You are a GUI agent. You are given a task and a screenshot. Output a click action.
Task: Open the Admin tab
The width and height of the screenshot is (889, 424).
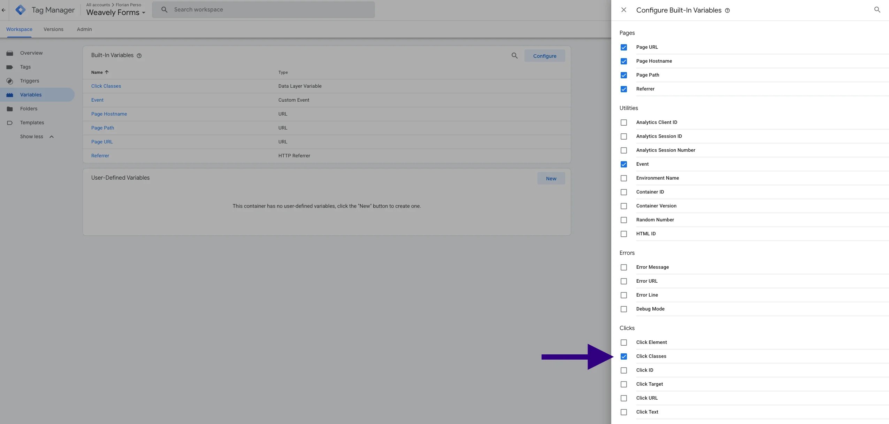[84, 29]
